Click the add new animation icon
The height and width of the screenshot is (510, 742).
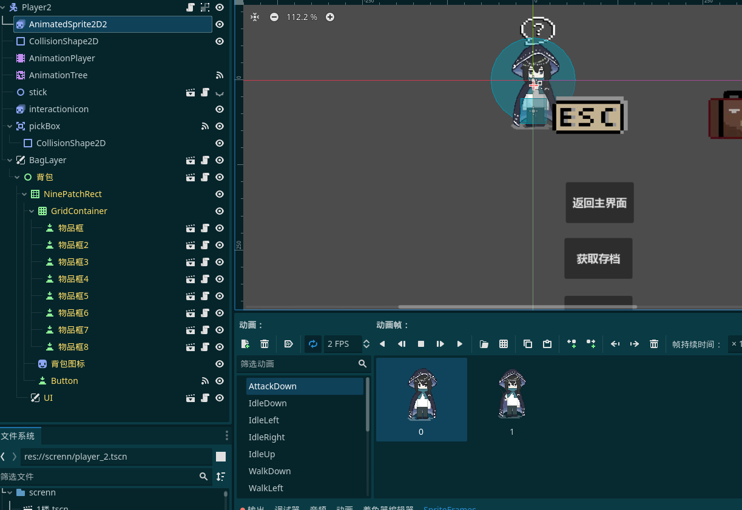pos(245,344)
